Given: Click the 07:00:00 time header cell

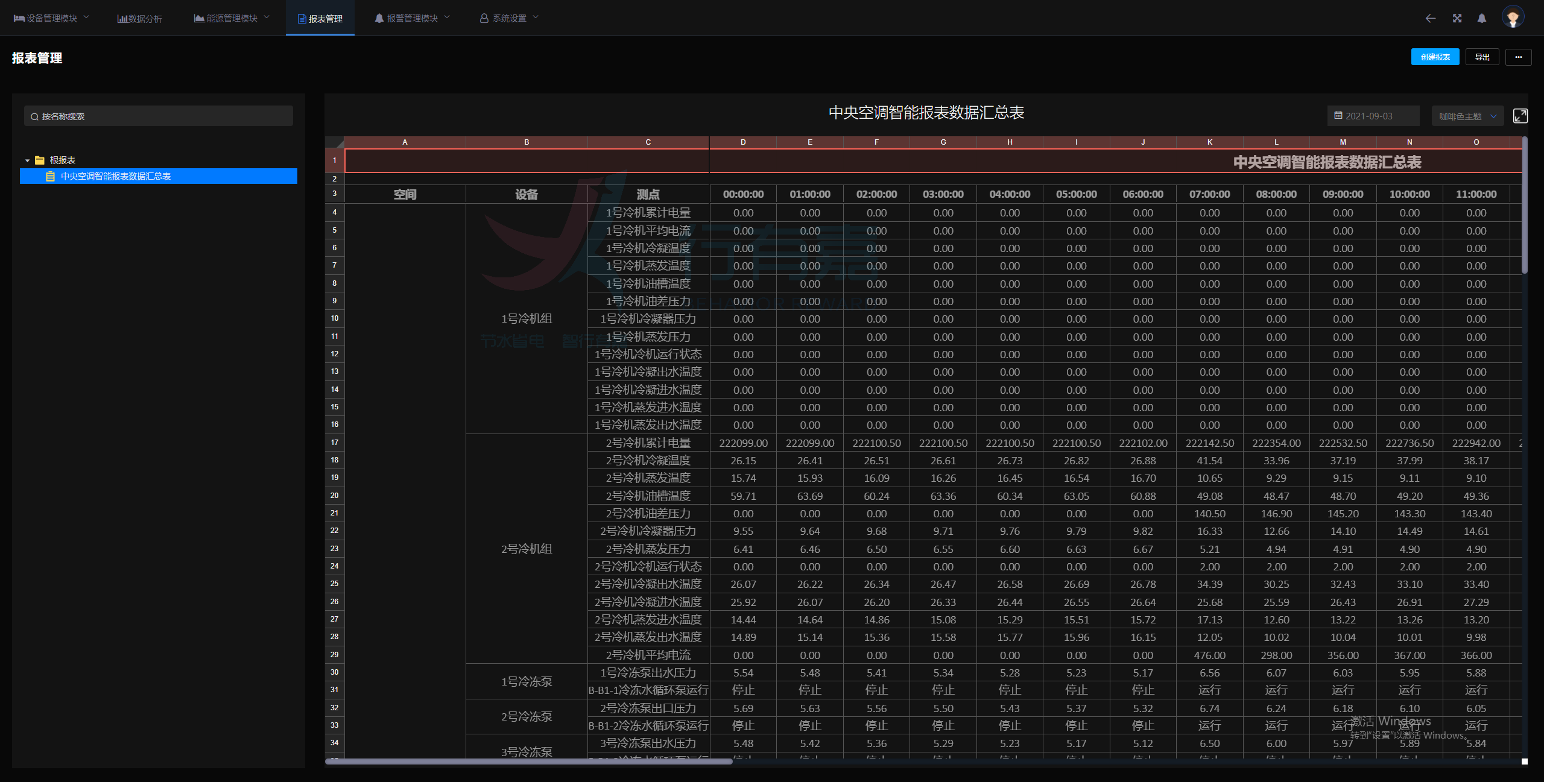Looking at the screenshot, I should (1210, 194).
